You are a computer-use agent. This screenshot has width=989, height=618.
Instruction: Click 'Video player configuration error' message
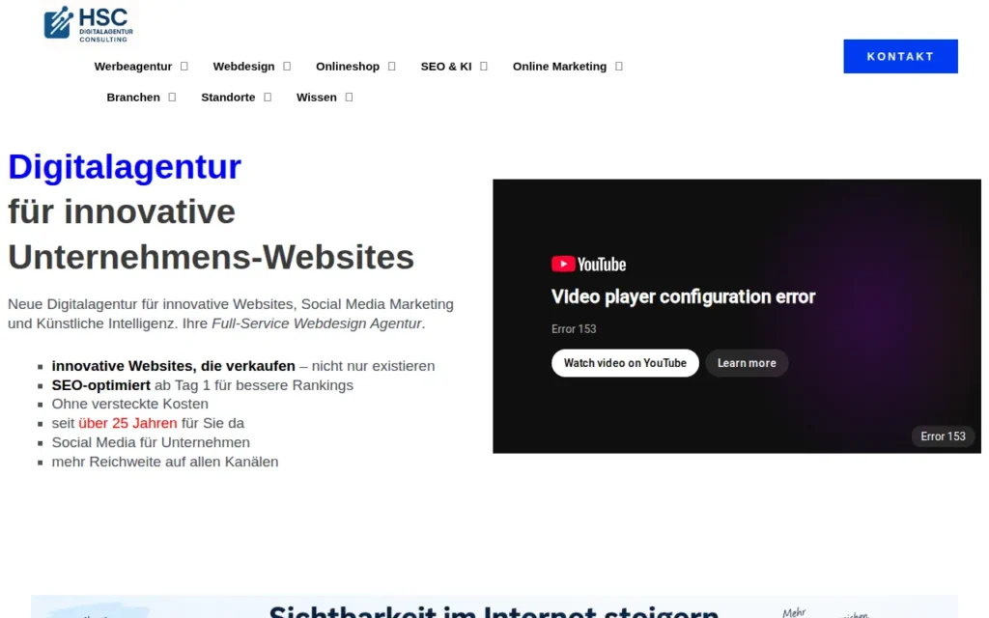[x=683, y=297]
